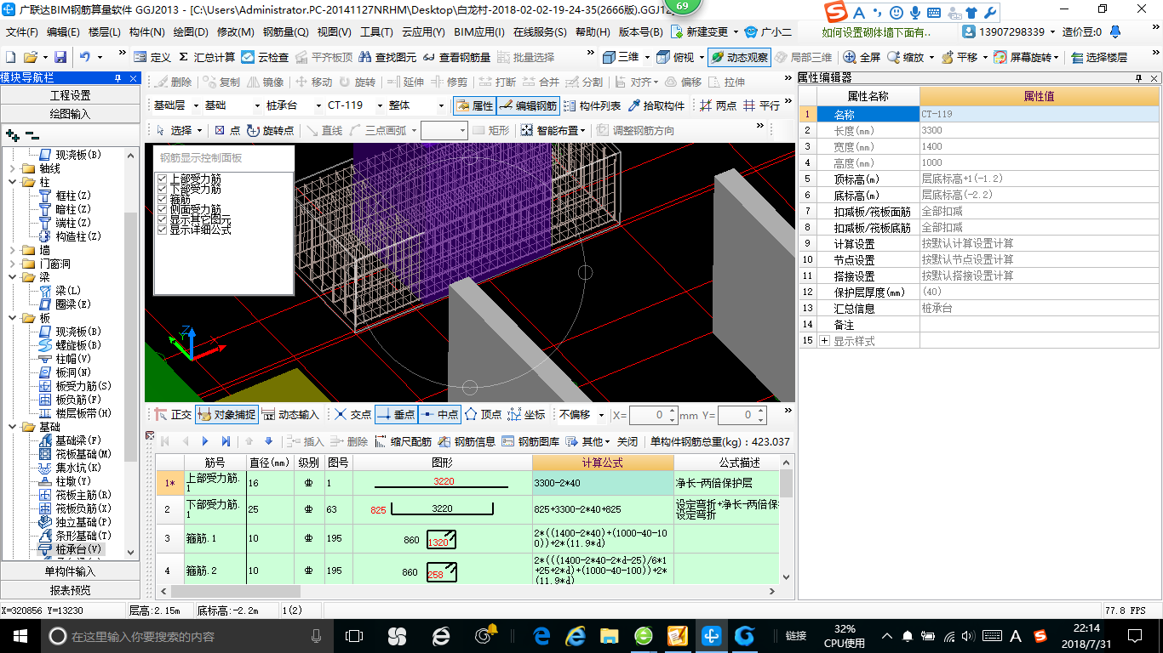Viewport: 1163px width, 653px height.
Task: Toggle 显示详细公式 checkbox
Action: coord(162,230)
